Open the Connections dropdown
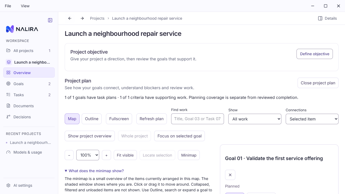Screen dimensions: 345x194 (312, 119)
